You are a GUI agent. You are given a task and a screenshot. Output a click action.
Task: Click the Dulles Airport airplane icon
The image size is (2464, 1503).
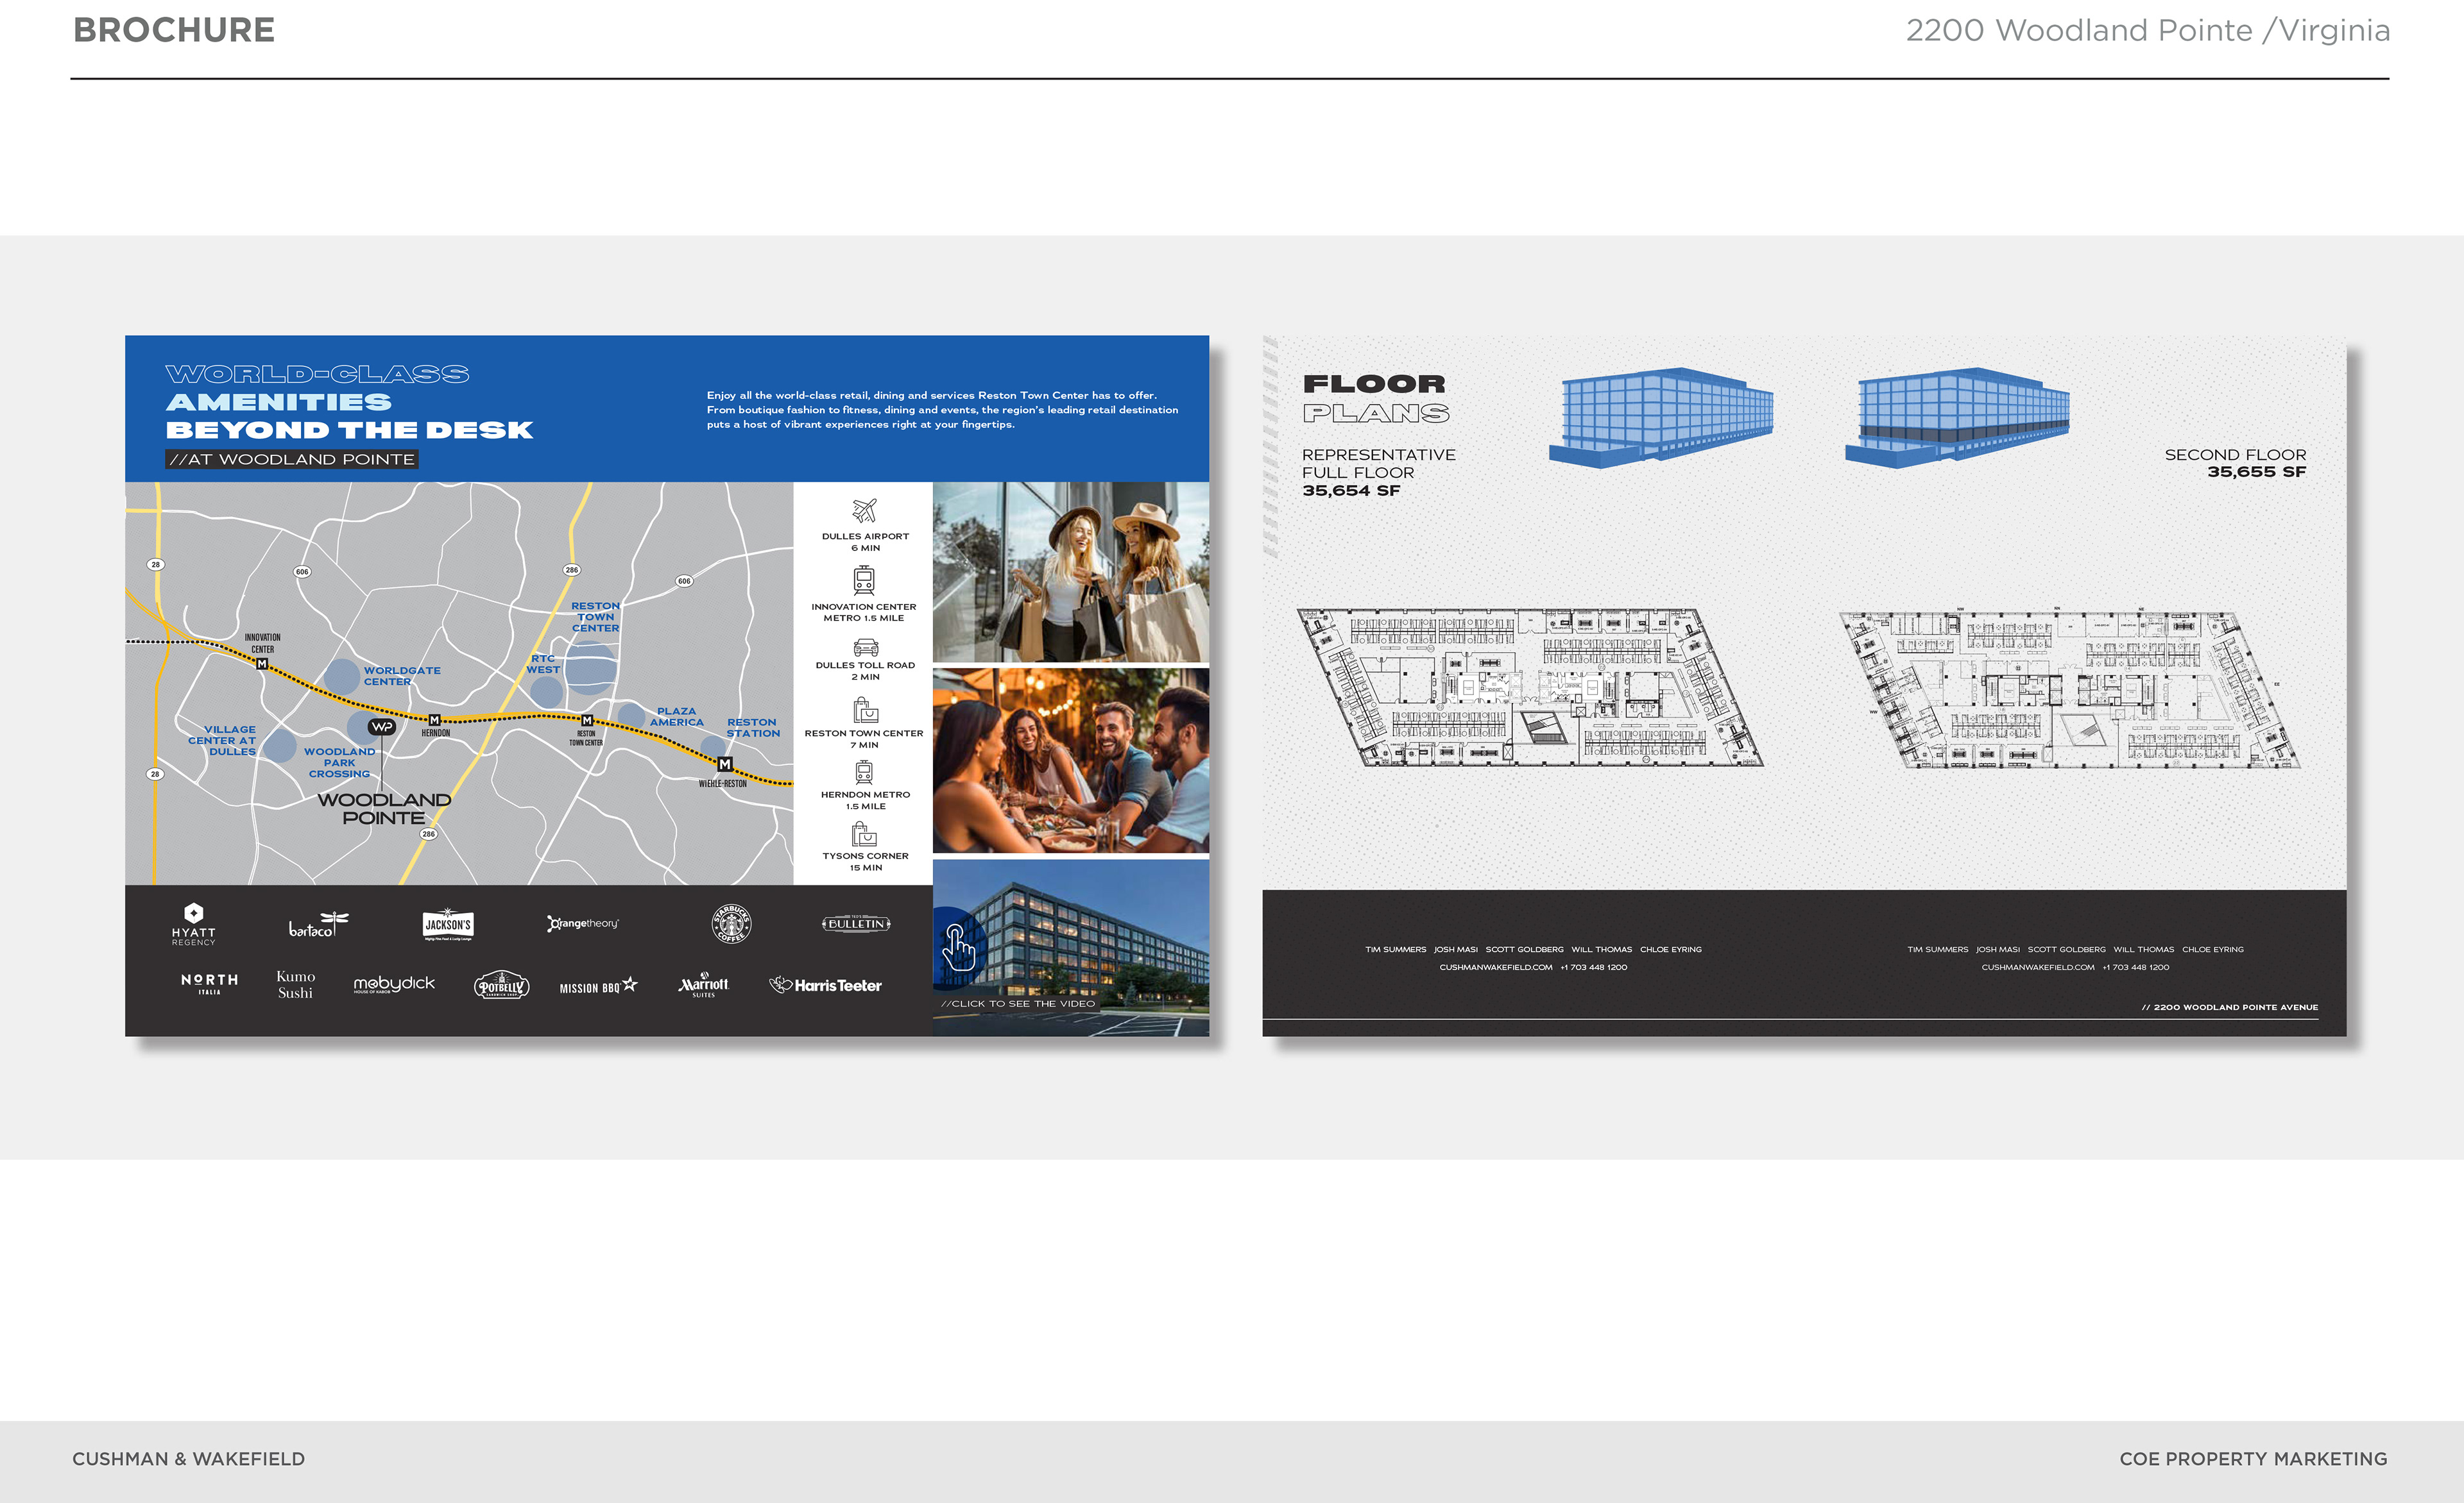point(864,510)
